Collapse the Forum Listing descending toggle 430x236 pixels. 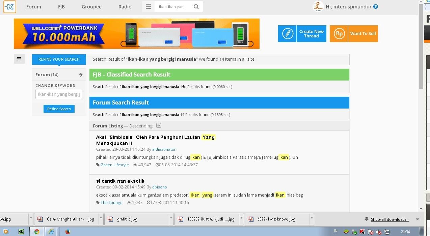(159, 125)
